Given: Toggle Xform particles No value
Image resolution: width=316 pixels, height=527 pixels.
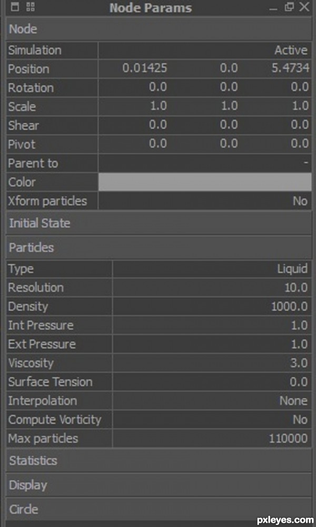Looking at the screenshot, I should click(x=205, y=201).
